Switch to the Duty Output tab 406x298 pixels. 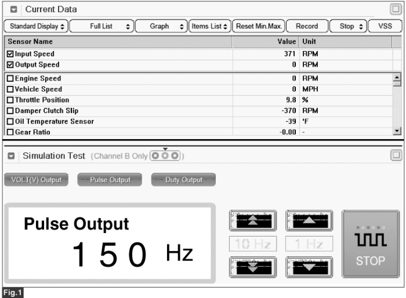pyautogui.click(x=183, y=180)
